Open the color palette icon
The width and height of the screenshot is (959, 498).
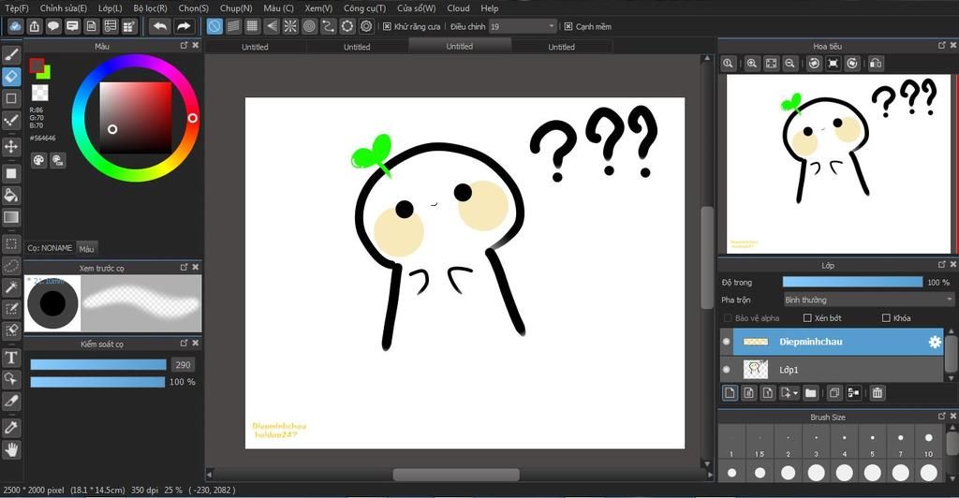click(x=38, y=160)
